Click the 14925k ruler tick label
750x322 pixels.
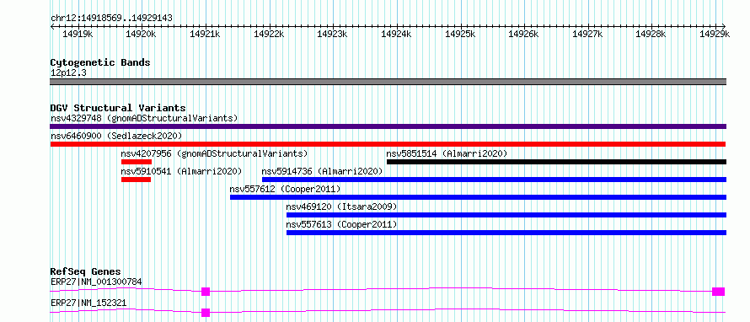[459, 34]
